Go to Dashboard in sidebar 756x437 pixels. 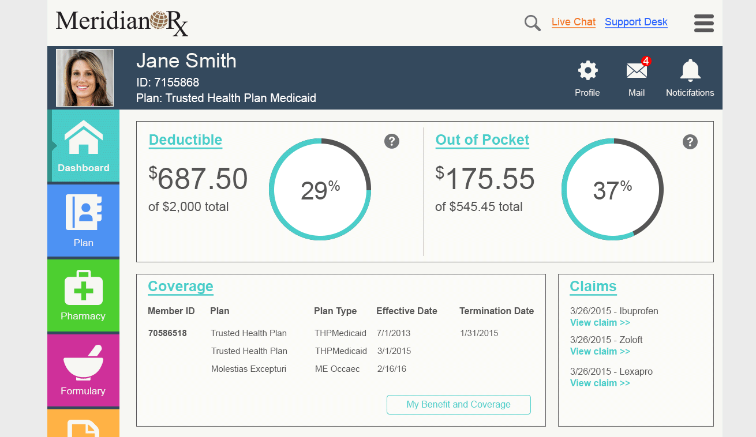(x=84, y=146)
